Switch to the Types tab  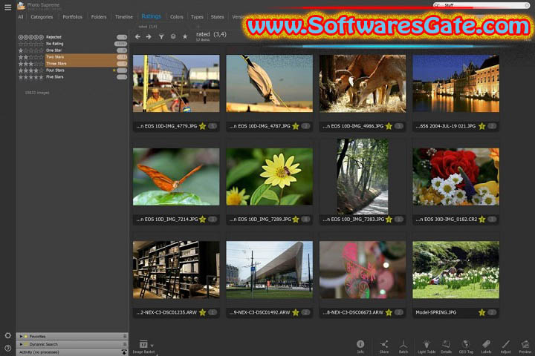coord(197,17)
